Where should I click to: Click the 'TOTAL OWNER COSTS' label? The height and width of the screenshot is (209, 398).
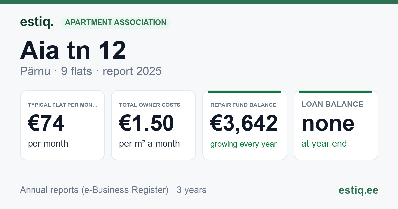click(x=150, y=105)
